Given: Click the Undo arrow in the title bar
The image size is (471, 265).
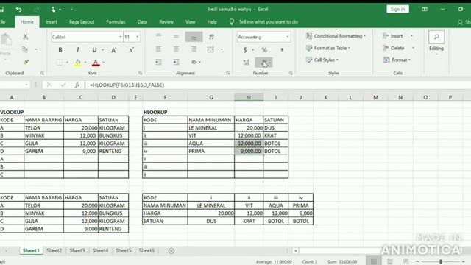Looking at the screenshot, I should point(18,10).
